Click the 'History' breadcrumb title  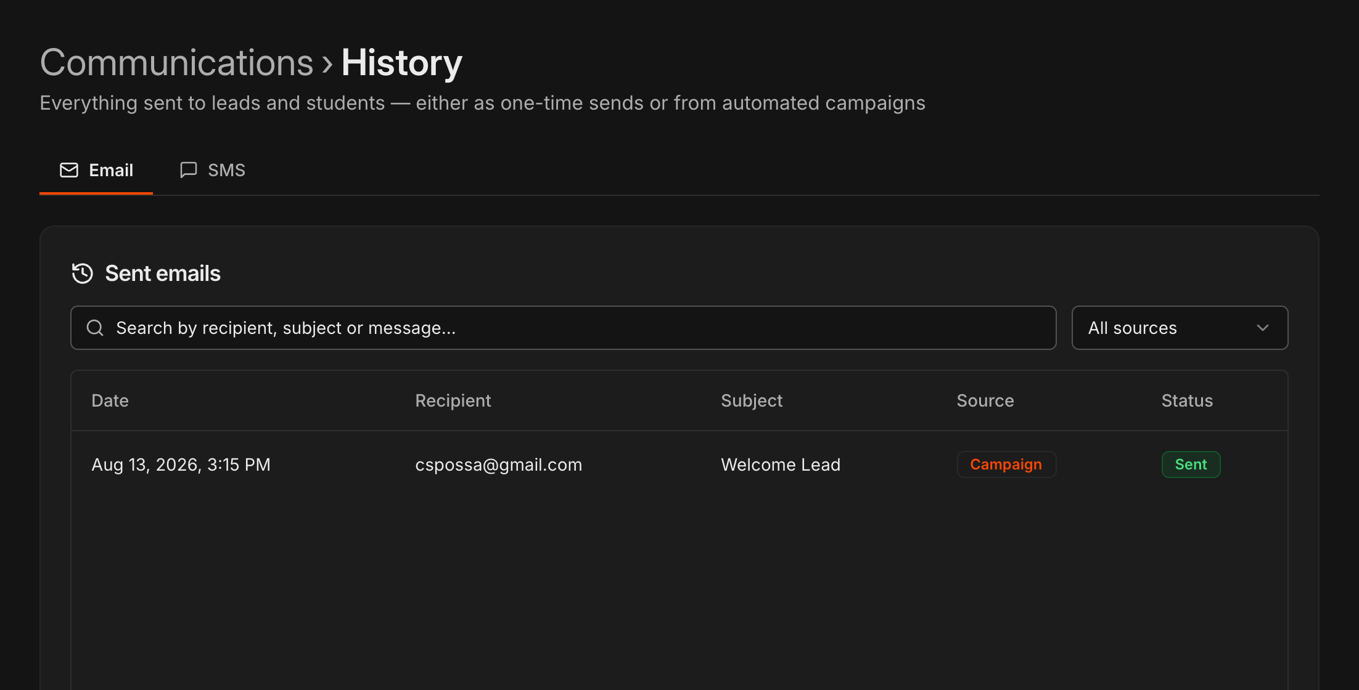pos(401,63)
